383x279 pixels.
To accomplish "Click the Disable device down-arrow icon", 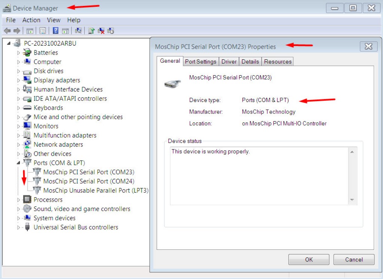I will tap(111, 31).
